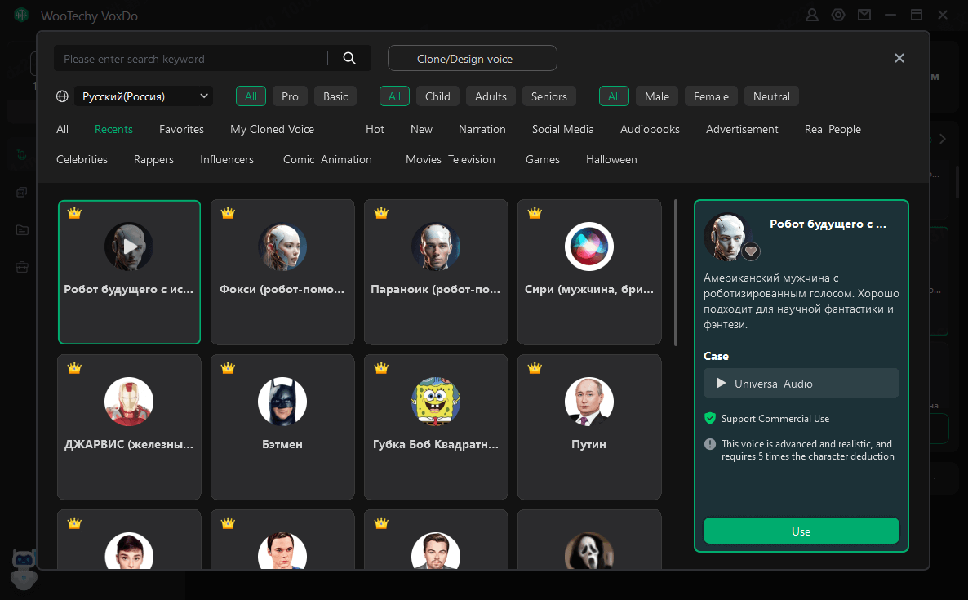The height and width of the screenshot is (600, 968).
Task: Pick the Путин voice avatar
Action: coord(589,402)
